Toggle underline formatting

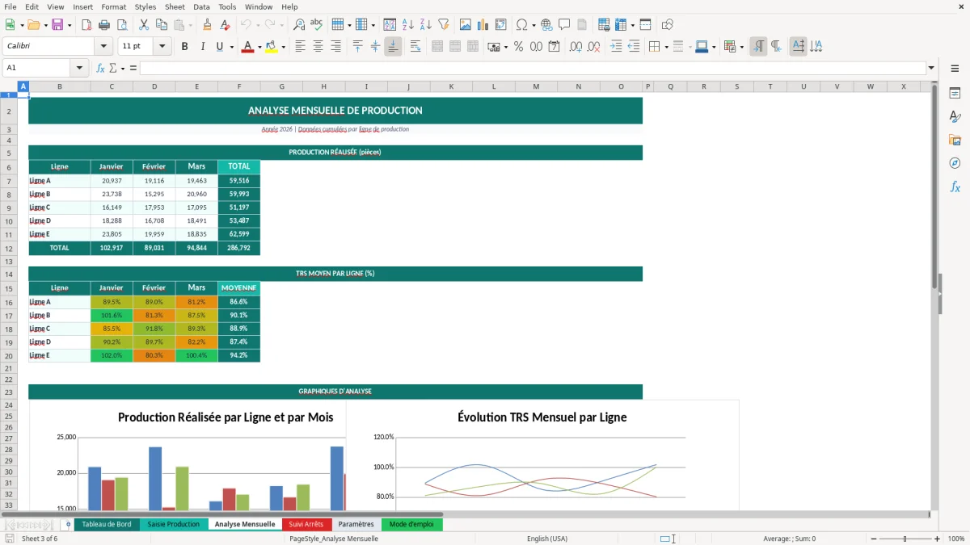click(x=219, y=47)
